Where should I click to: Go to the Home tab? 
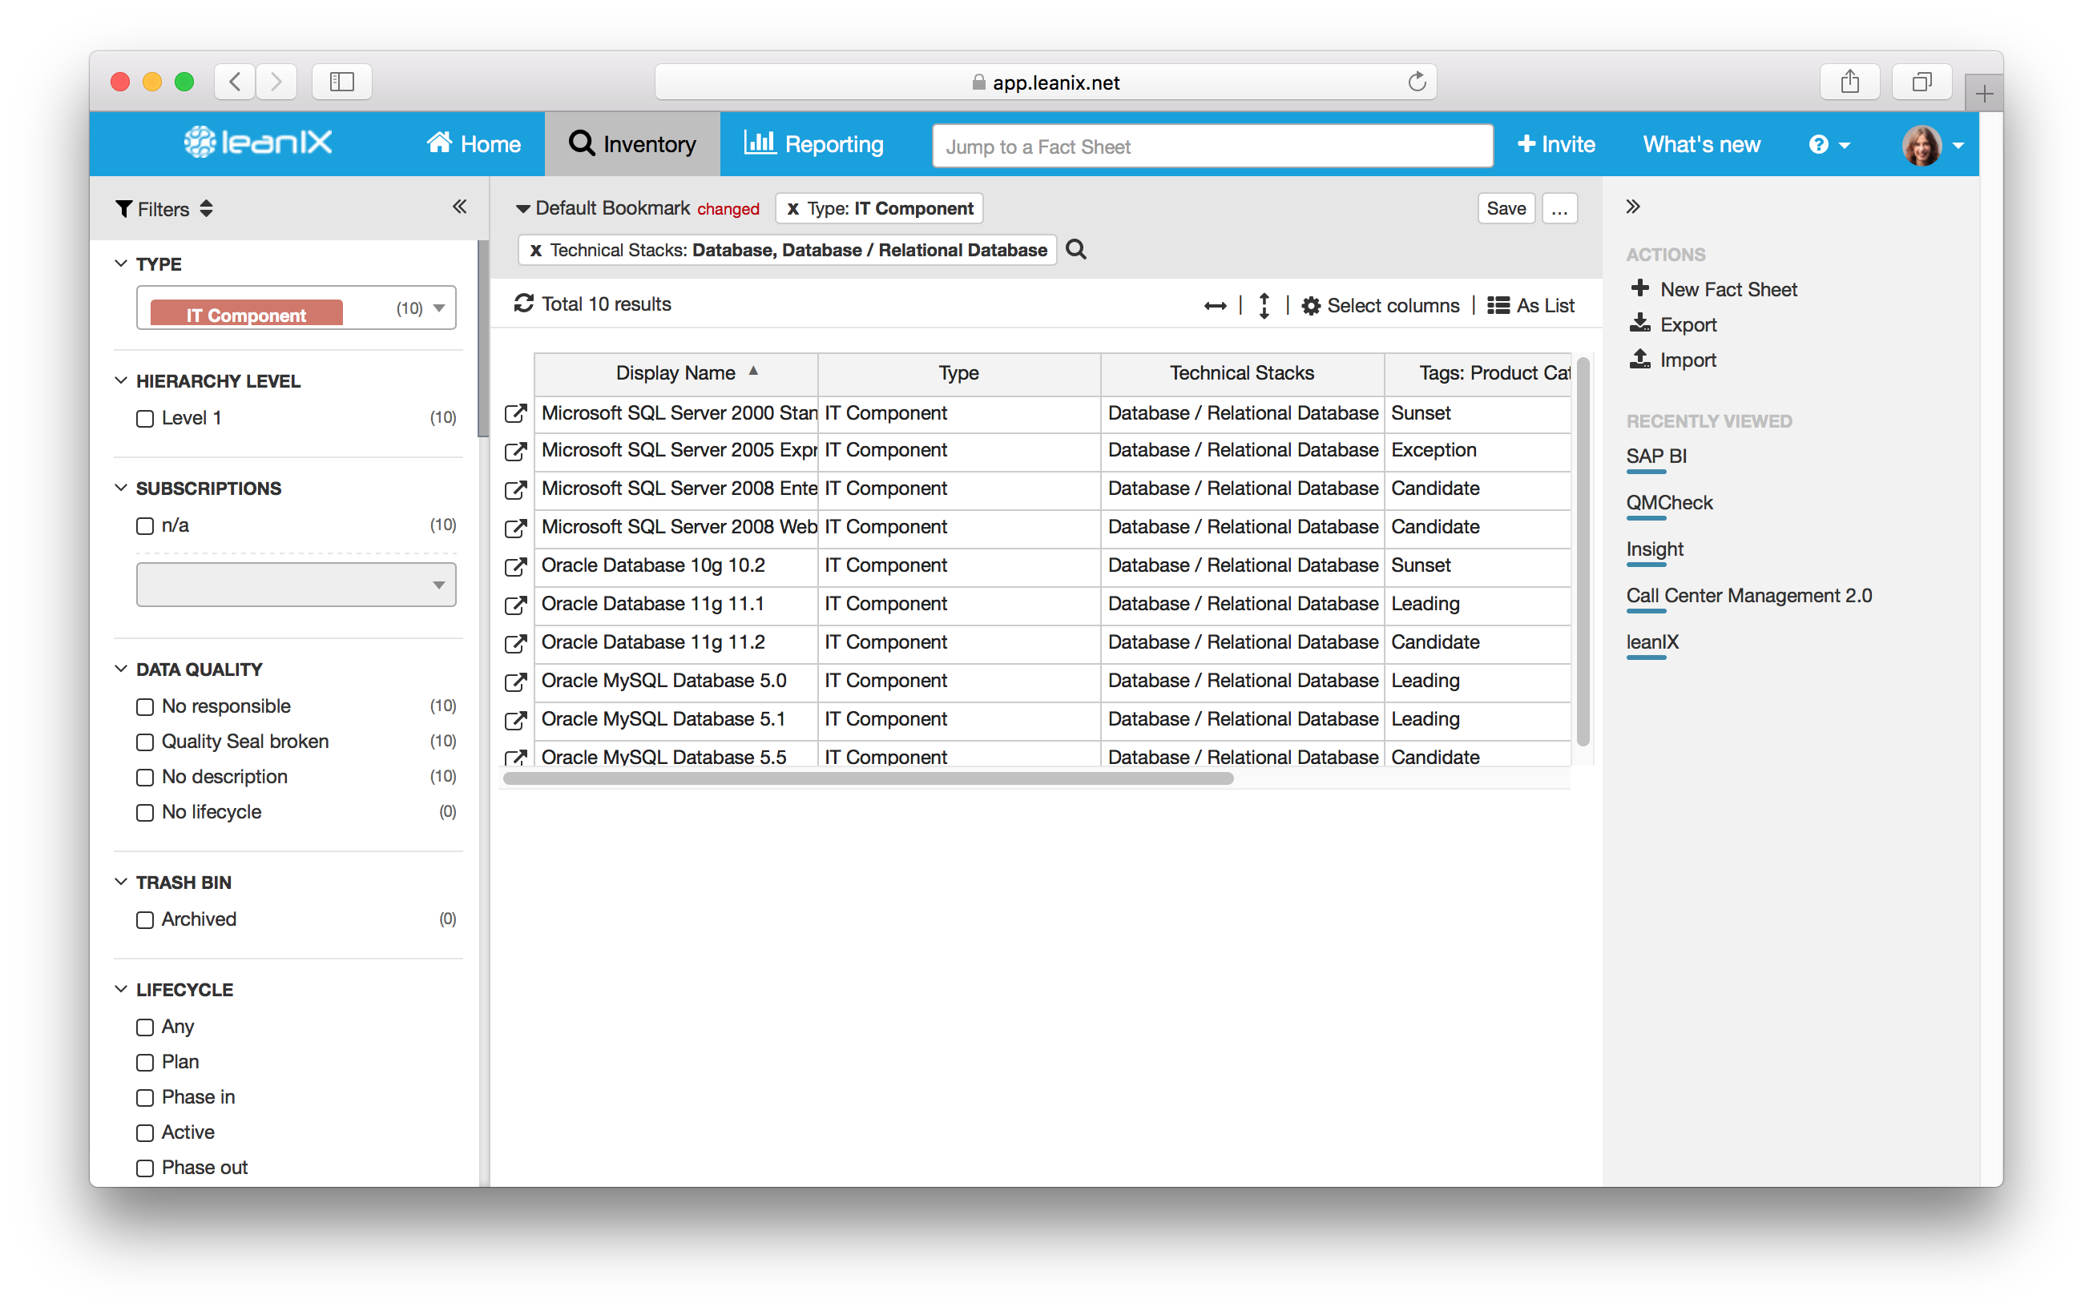tap(473, 143)
